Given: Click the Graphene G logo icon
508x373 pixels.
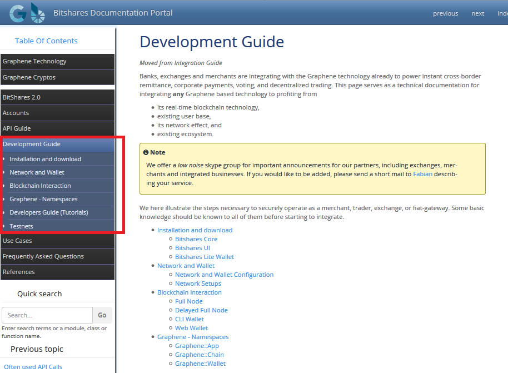Looking at the screenshot, I should (x=18, y=13).
